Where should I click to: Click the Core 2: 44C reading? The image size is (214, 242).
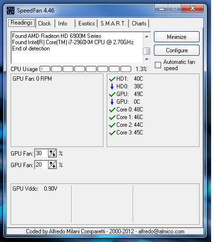(x=130, y=125)
